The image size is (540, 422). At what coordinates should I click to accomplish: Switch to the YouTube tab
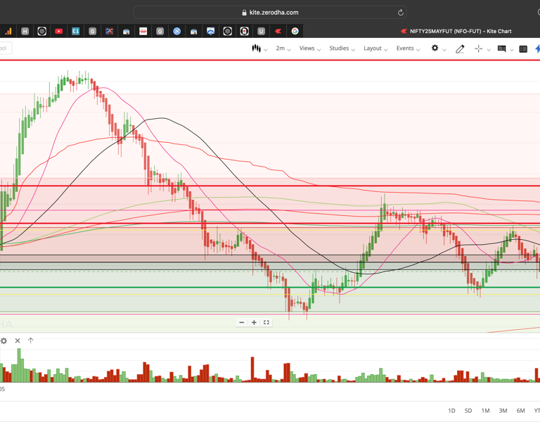pos(58,32)
